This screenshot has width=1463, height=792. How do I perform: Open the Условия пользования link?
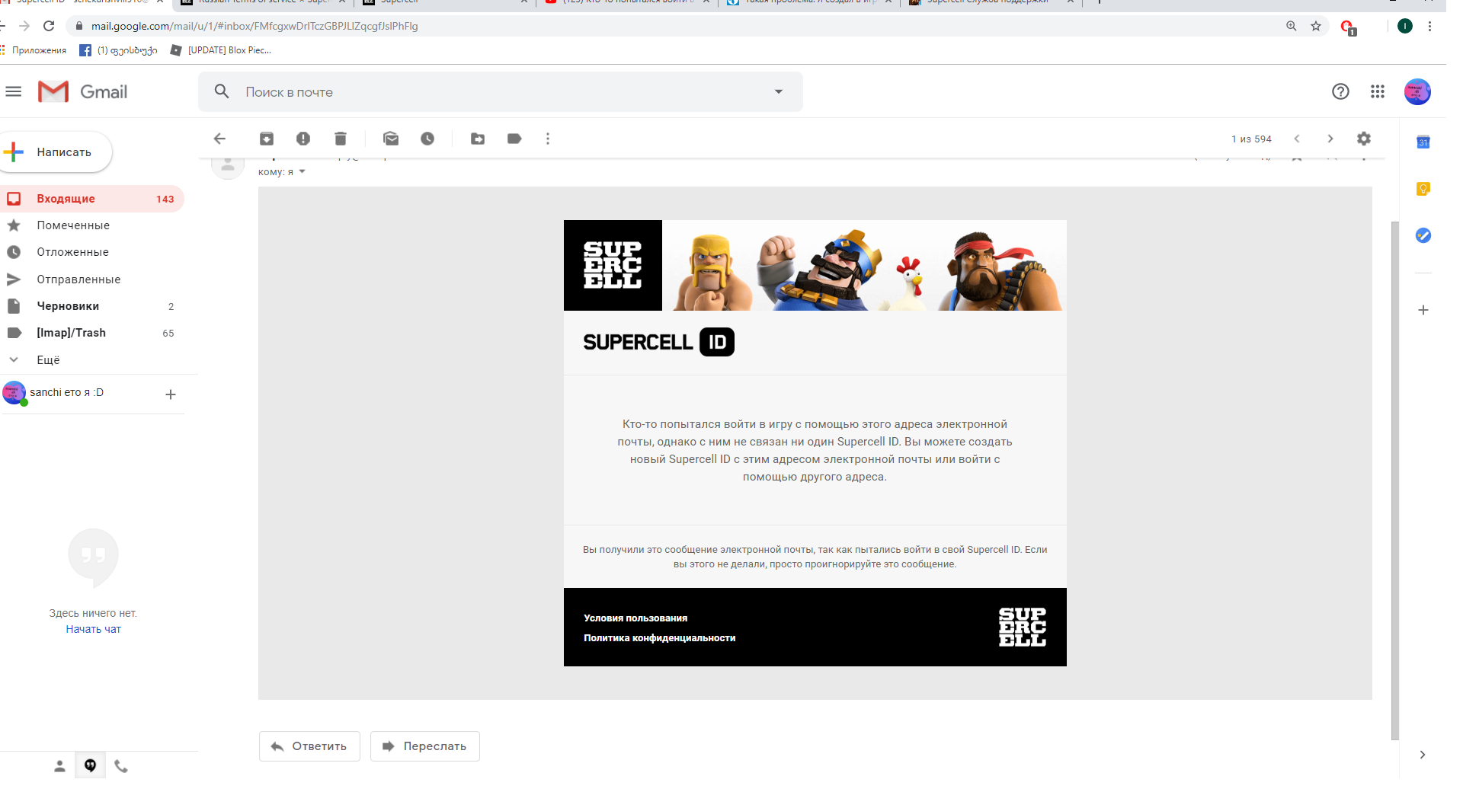[635, 618]
